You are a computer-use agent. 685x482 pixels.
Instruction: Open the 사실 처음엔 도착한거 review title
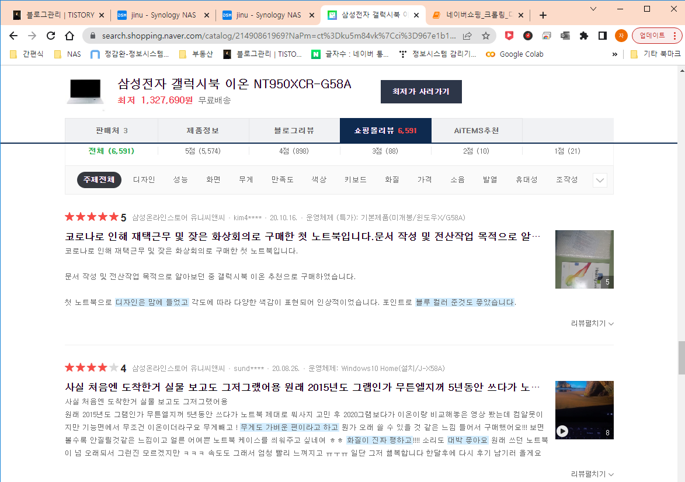[302, 387]
